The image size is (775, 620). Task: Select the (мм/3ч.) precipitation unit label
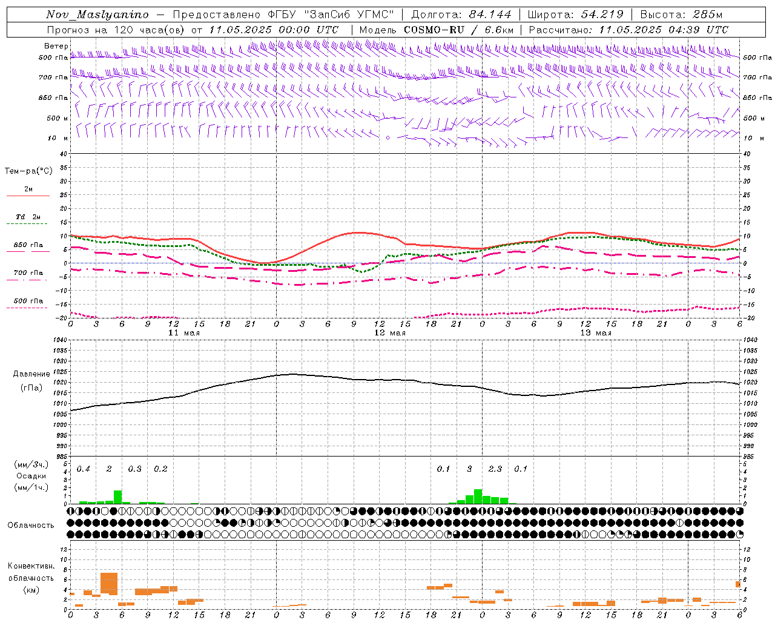[31, 465]
